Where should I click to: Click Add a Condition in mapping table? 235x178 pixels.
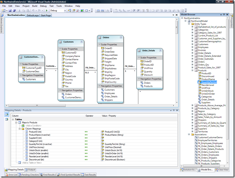click(33, 126)
